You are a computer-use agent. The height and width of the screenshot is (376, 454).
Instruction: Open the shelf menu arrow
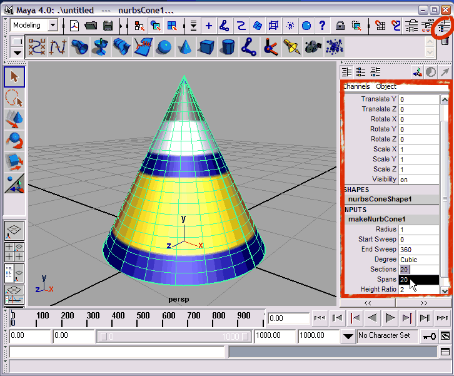coord(17,53)
